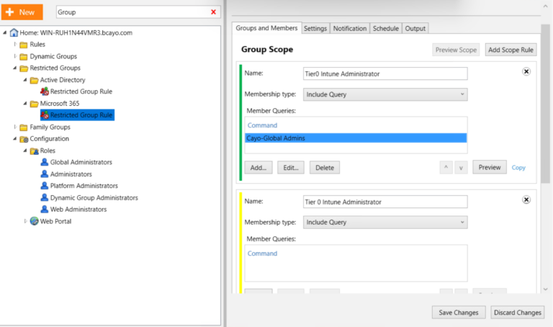Image resolution: width=553 pixels, height=327 pixels.
Task: Select Platform Administrators role
Action: pos(84,186)
